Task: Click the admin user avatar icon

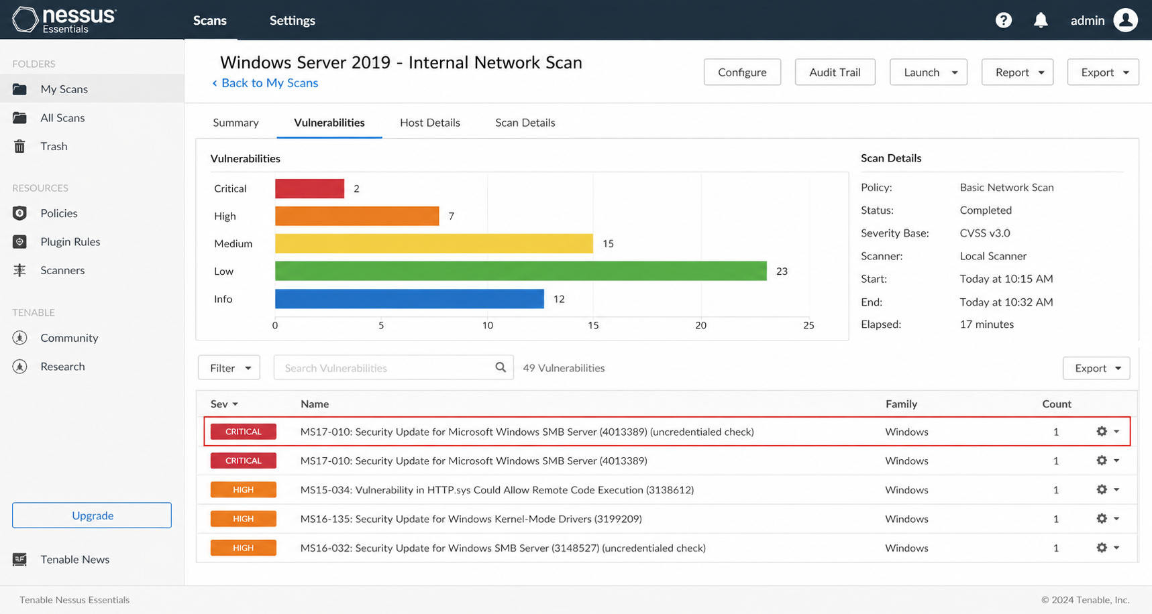Action: coord(1125,20)
